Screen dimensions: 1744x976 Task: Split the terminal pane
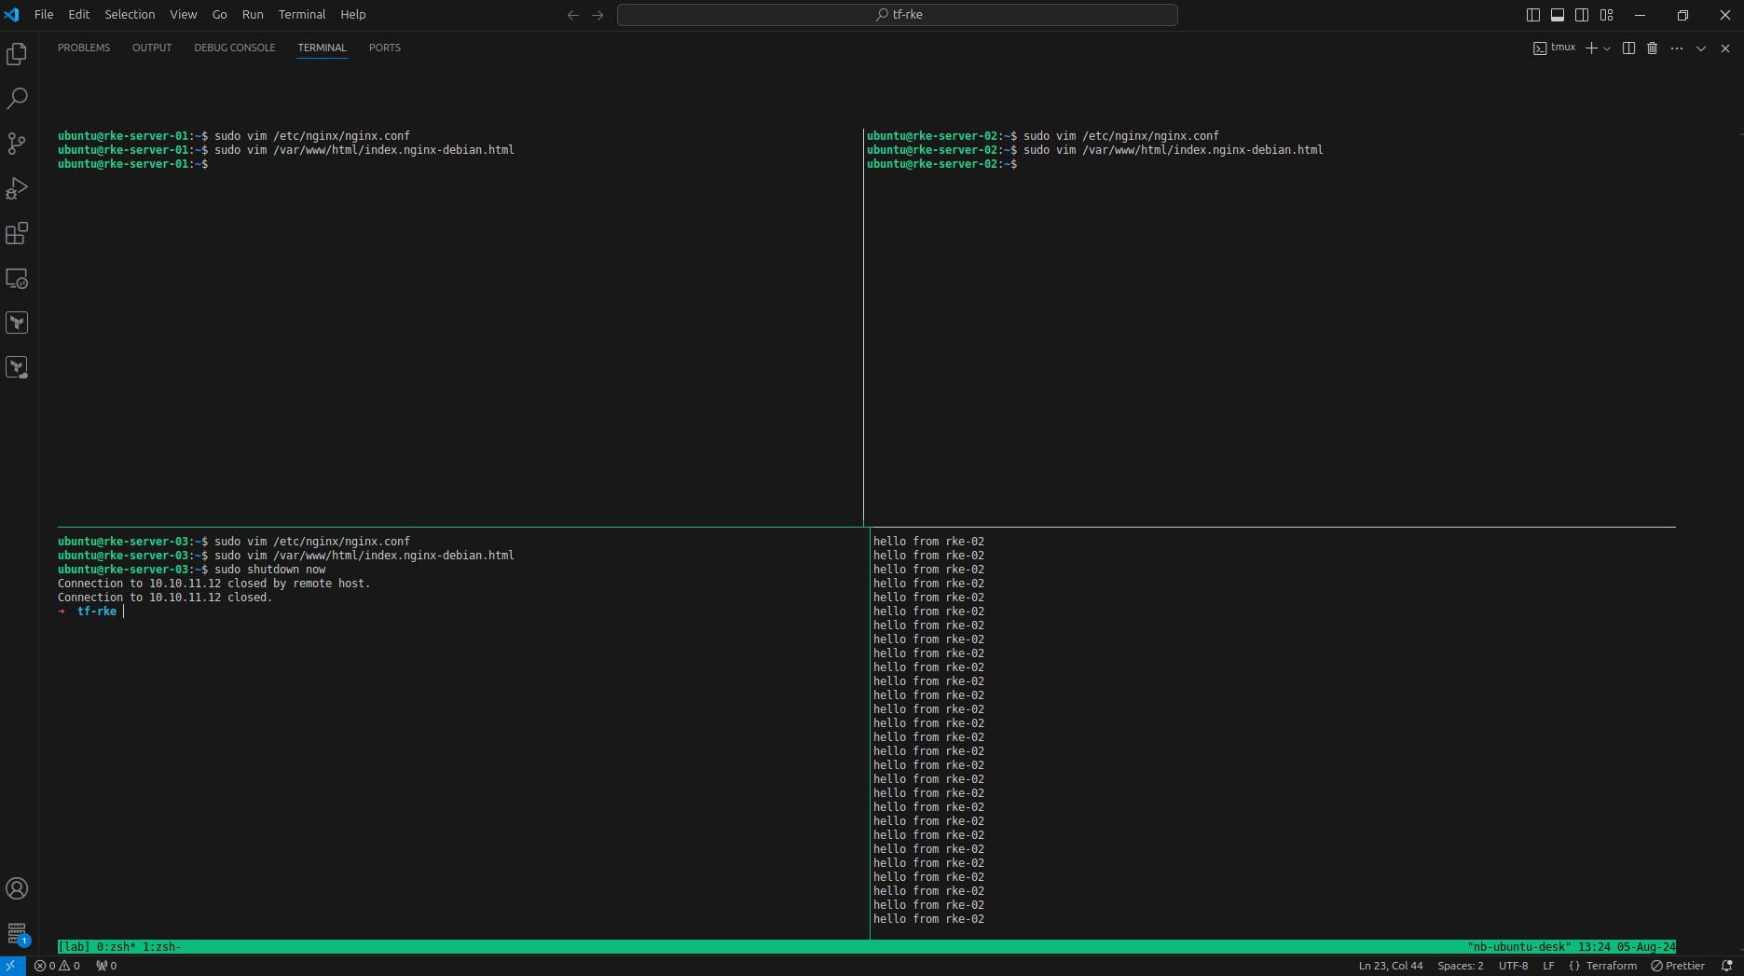click(1628, 48)
